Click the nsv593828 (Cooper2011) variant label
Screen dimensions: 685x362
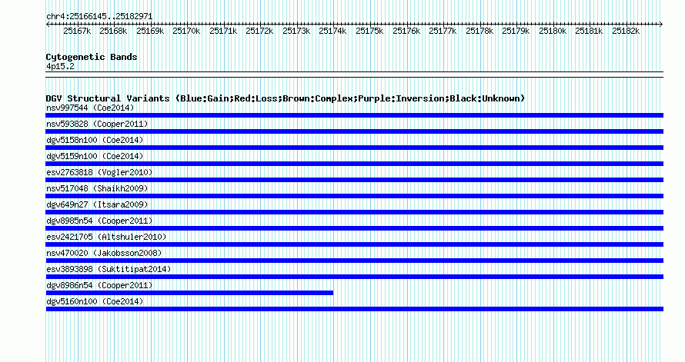[97, 124]
